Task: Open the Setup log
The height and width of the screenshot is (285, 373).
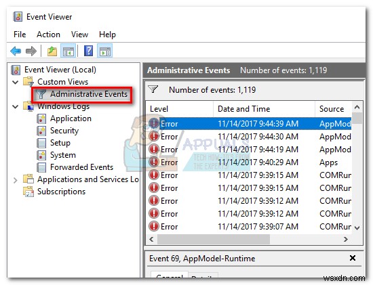Action: pyautogui.click(x=60, y=143)
